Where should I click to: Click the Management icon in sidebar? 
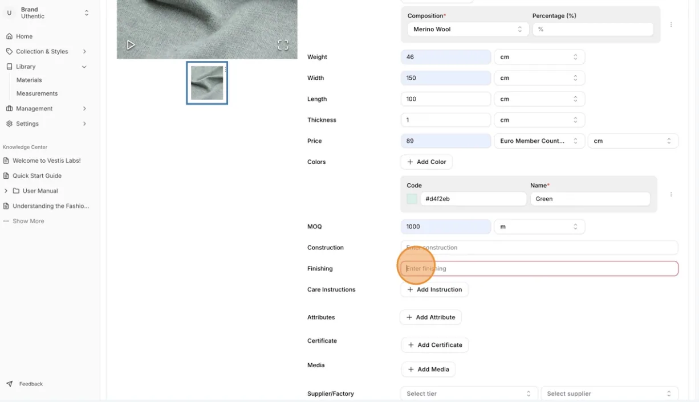[x=9, y=109]
